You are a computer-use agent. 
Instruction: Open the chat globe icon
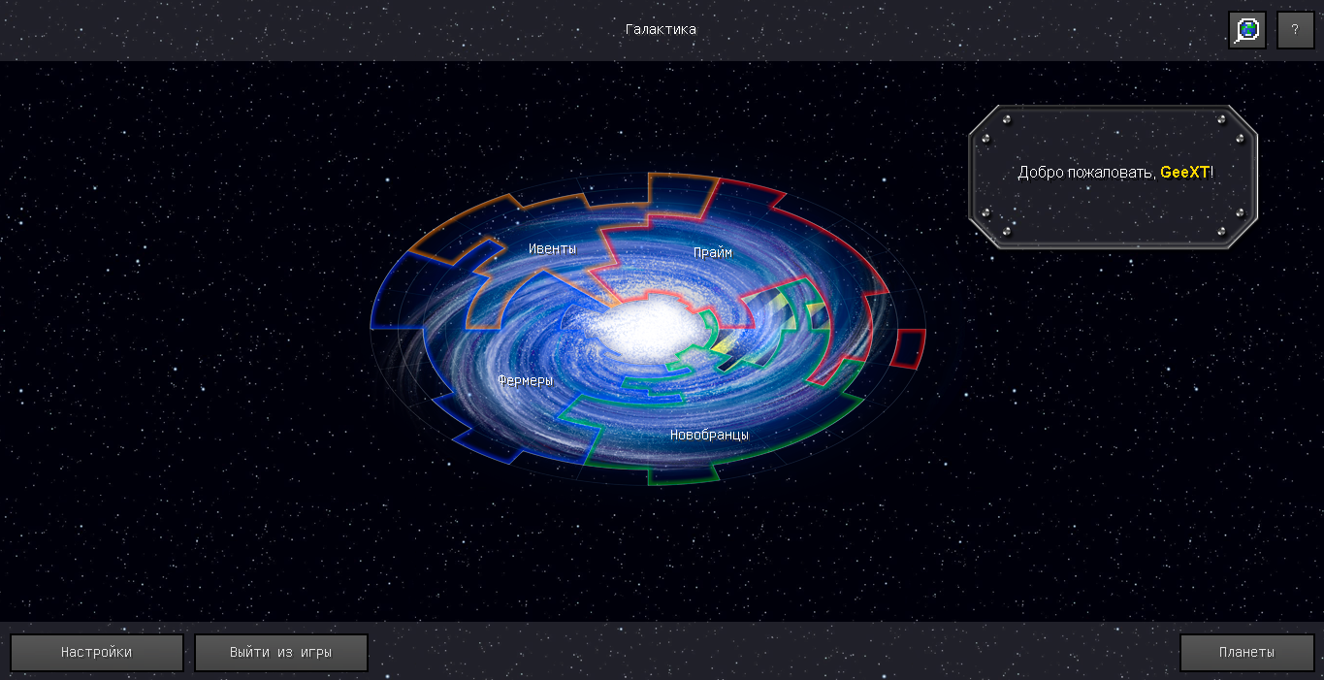(1247, 30)
